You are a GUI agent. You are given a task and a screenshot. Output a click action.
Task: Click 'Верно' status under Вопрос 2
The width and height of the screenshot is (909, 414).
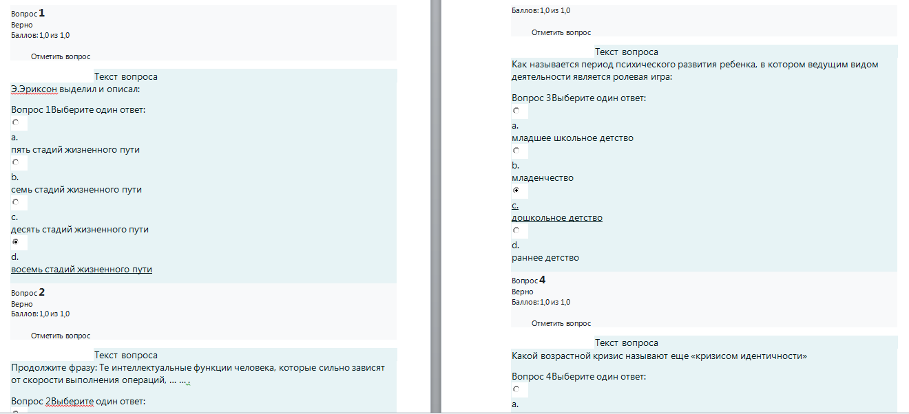(22, 304)
